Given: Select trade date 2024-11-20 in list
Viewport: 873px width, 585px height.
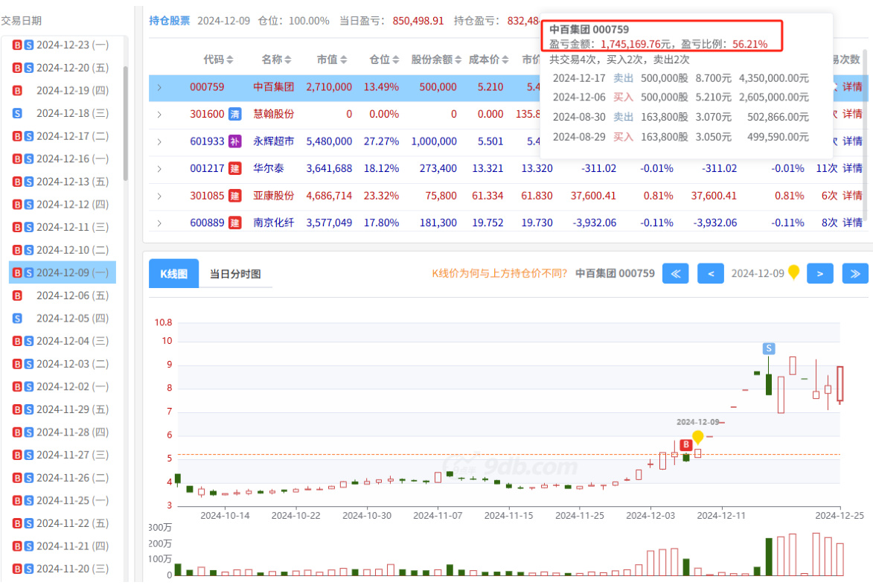Looking at the screenshot, I should pos(63,569).
